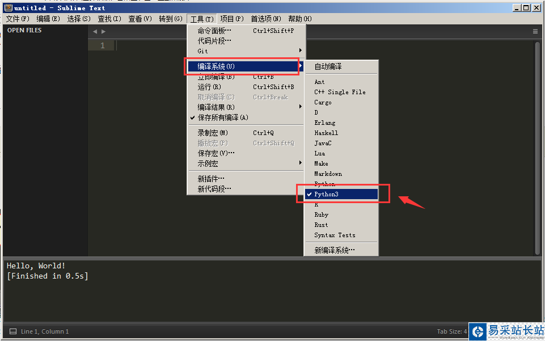The image size is (545, 341).
Task: Run 运行(R) build command
Action: [x=246, y=87]
